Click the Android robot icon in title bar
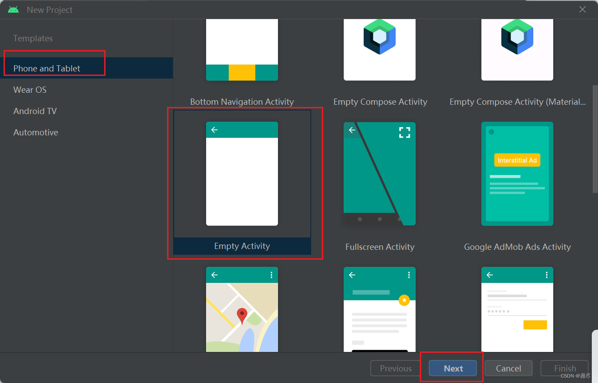This screenshot has height=383, width=598. point(12,9)
